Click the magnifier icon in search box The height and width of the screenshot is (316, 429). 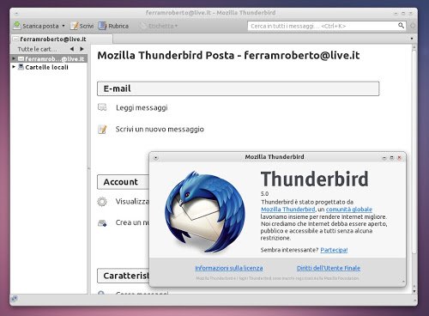coord(401,26)
